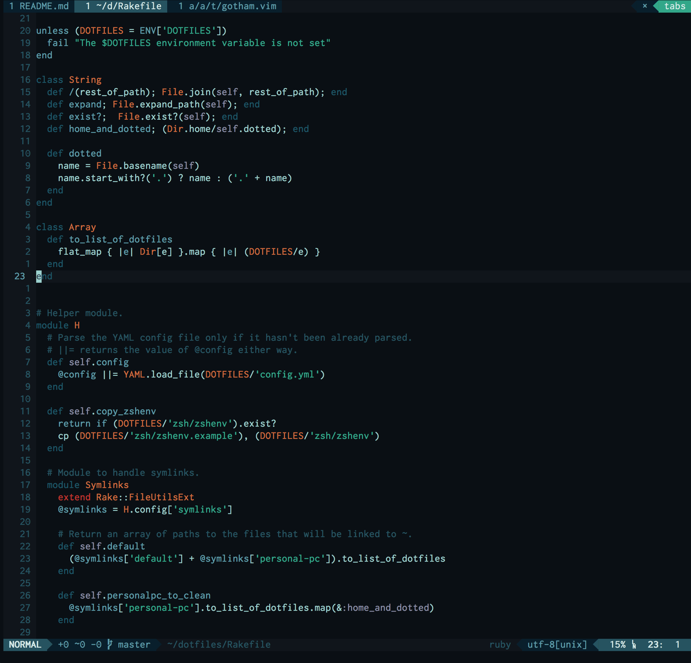The image size is (691, 663).
Task: Place cursor on the DOTFILES constant line 20
Action: pos(102,31)
